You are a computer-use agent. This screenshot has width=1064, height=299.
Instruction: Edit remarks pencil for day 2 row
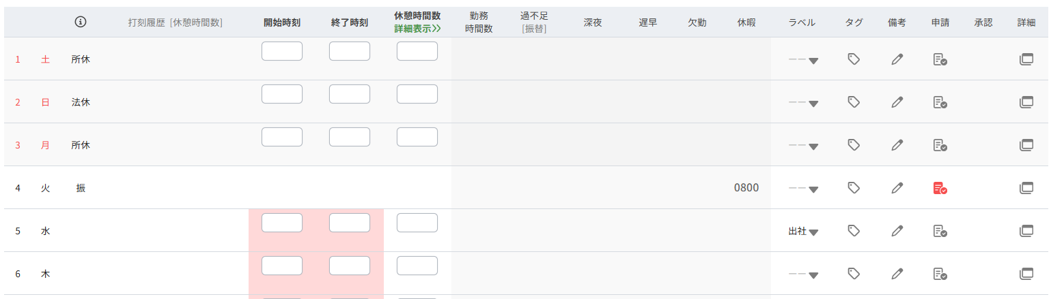pos(897,102)
